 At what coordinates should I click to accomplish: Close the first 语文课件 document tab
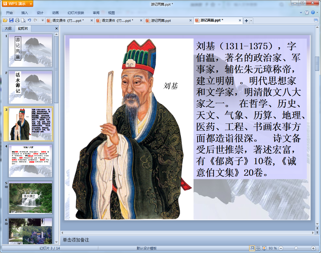(92, 21)
